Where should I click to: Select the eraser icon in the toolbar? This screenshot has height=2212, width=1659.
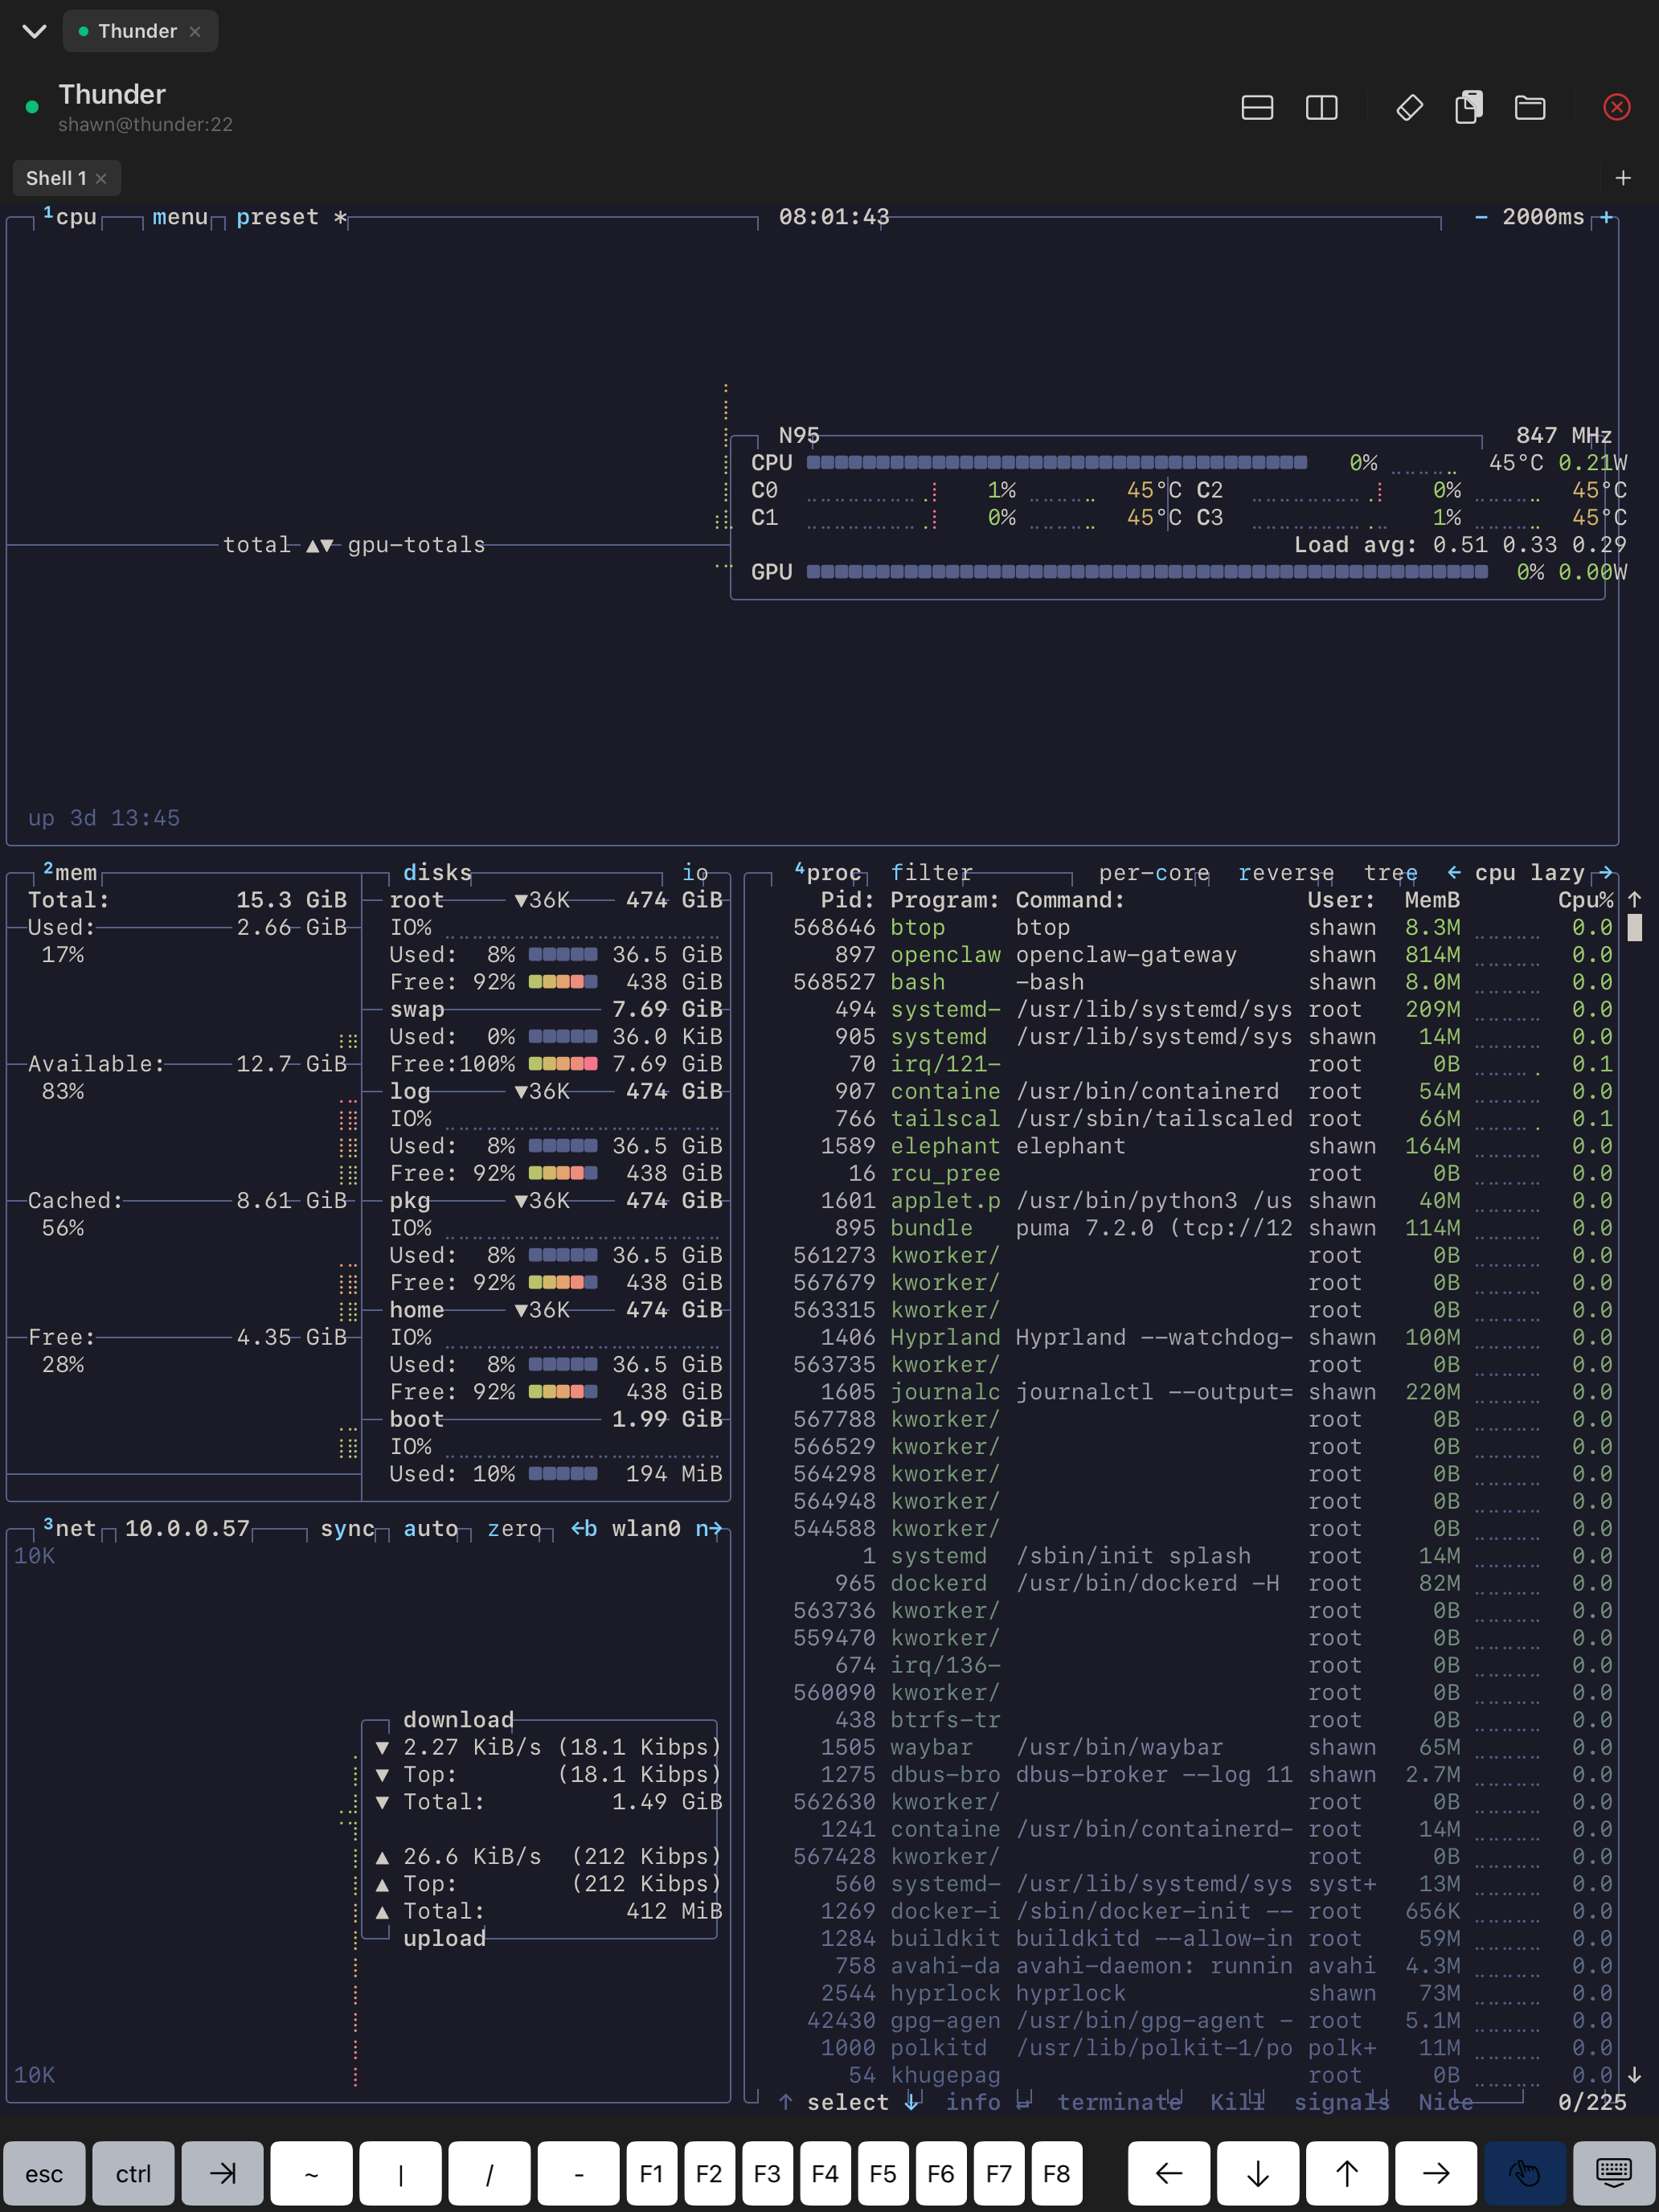coord(1409,107)
